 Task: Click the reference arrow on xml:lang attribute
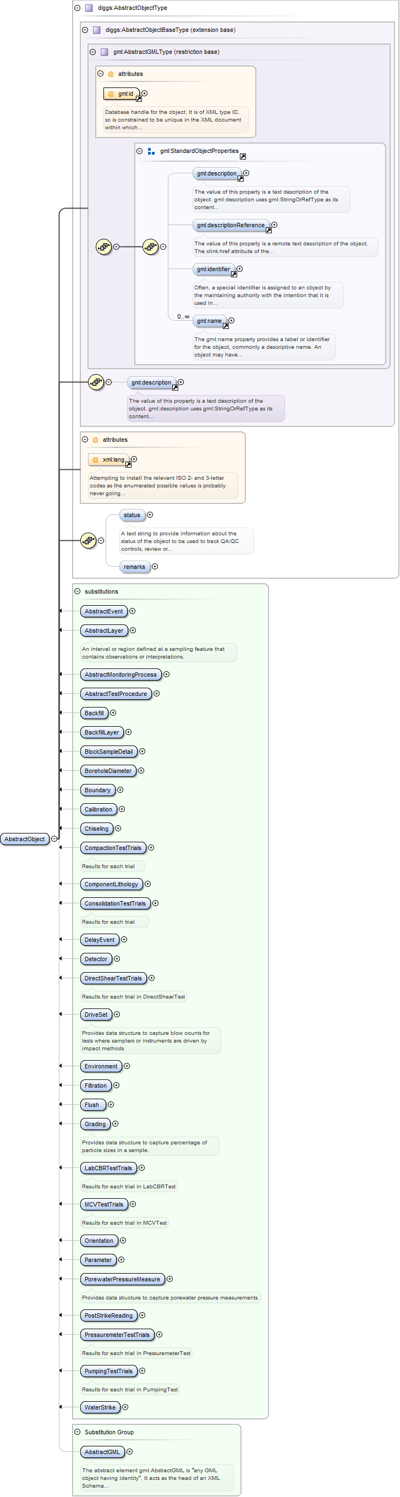coord(129,464)
